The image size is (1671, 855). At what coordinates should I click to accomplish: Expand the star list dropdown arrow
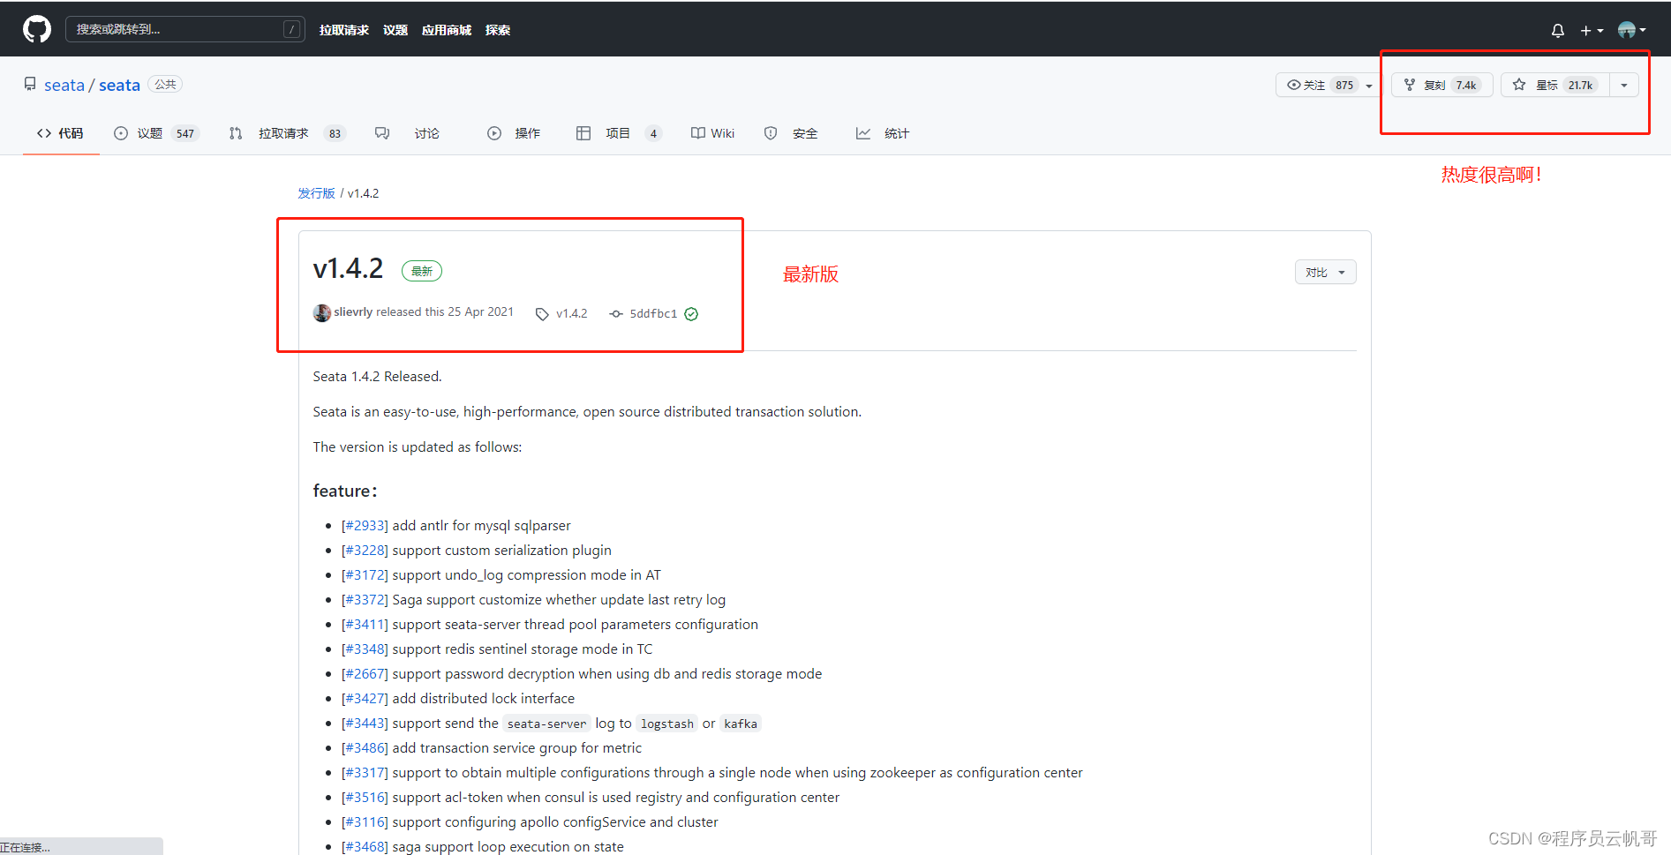pyautogui.click(x=1624, y=85)
